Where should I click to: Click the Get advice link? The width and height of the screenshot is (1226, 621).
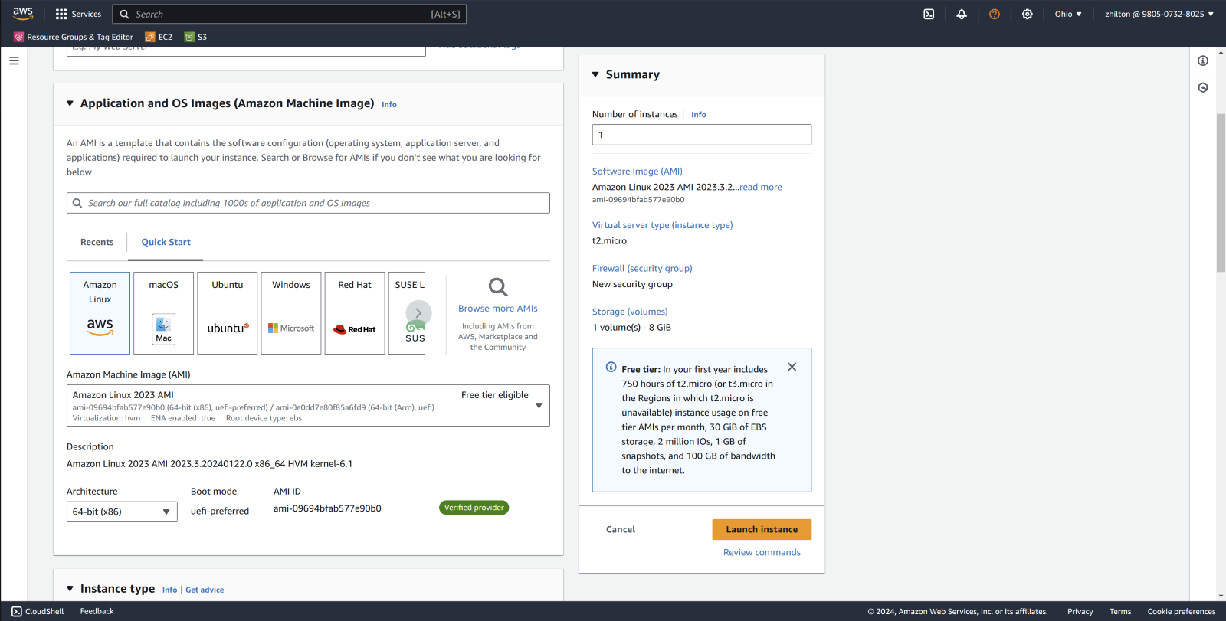coord(205,590)
